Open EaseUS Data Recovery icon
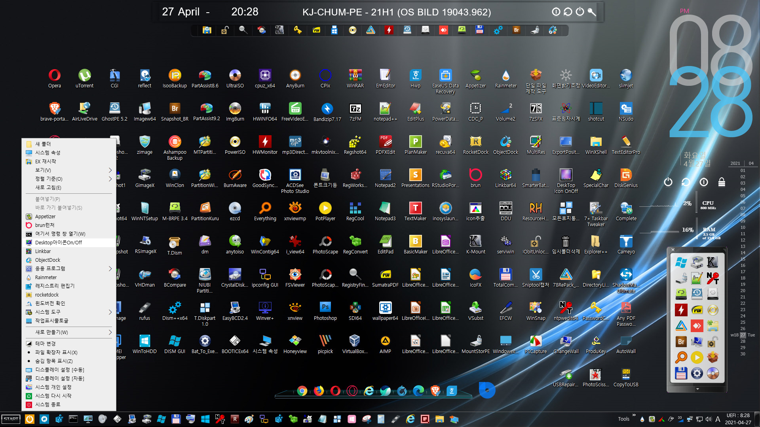This screenshot has width=760, height=427. (445, 81)
